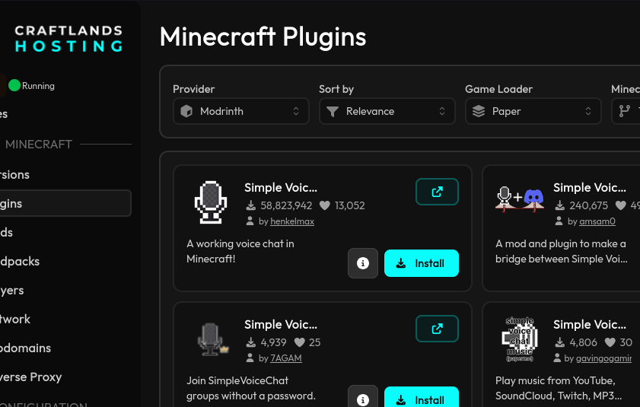The image size is (640, 407).
Task: Click the microphone-with-crown thumbnail of 7AGAM's plugin
Action: (x=212, y=339)
